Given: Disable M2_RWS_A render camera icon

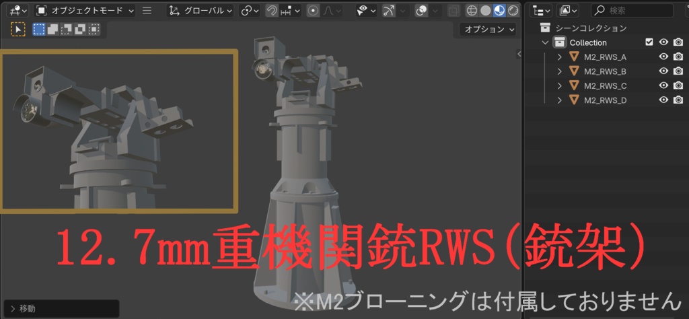Looking at the screenshot, I should coord(678,57).
